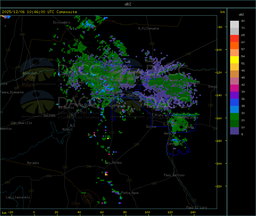Click the dBZ title at top center
This screenshot has width=256, height=216.
coord(128,4)
